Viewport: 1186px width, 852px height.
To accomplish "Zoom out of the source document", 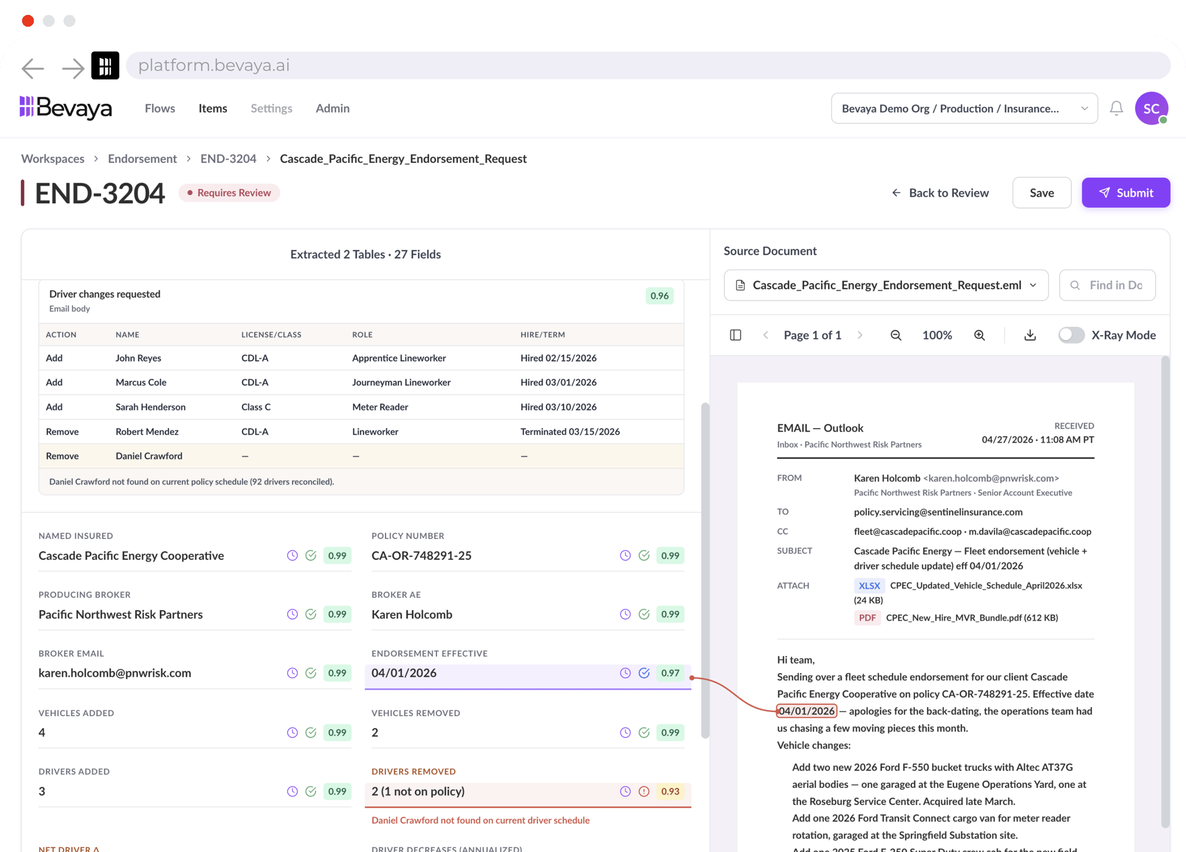I will click(896, 335).
